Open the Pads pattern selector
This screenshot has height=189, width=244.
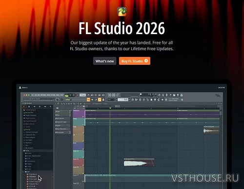123,99
